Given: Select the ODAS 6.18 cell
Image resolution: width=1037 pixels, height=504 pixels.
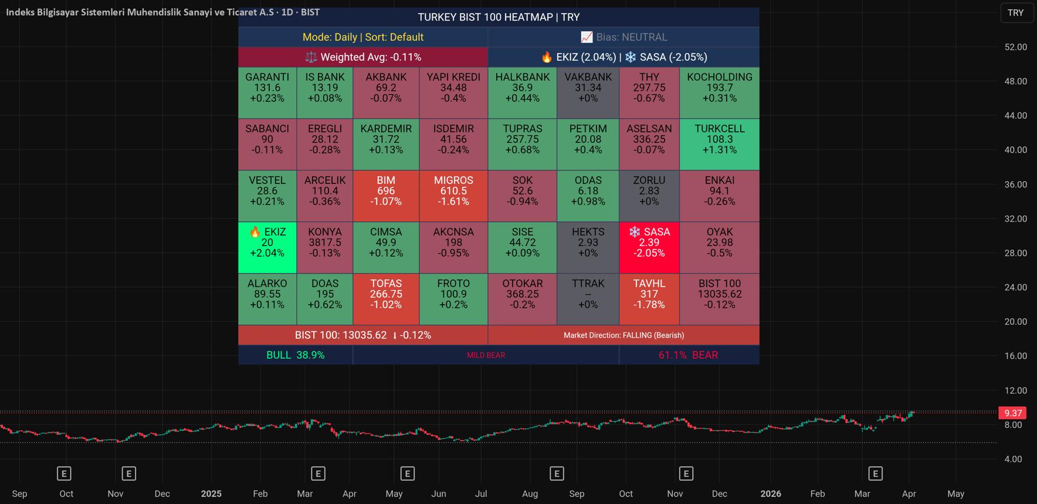Looking at the screenshot, I should coord(588,196).
